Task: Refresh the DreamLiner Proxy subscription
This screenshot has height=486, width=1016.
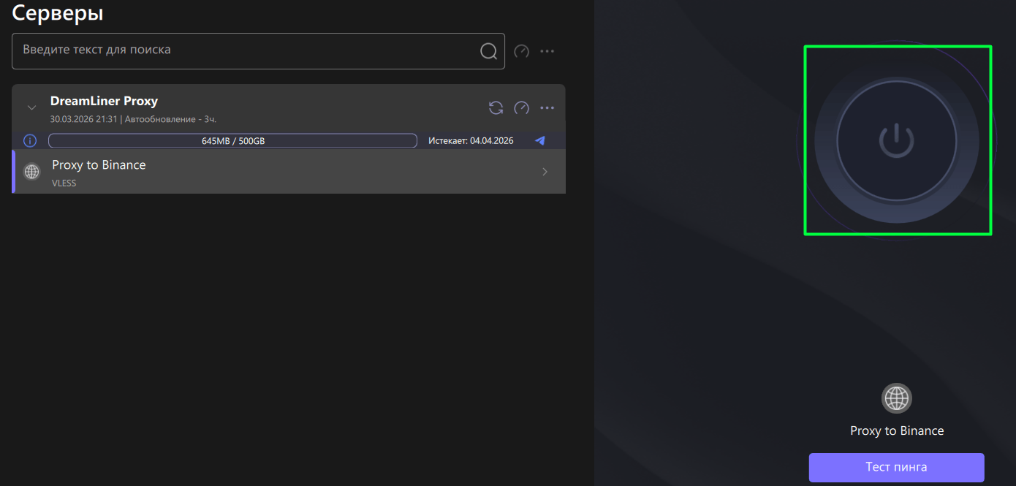Action: pyautogui.click(x=496, y=108)
